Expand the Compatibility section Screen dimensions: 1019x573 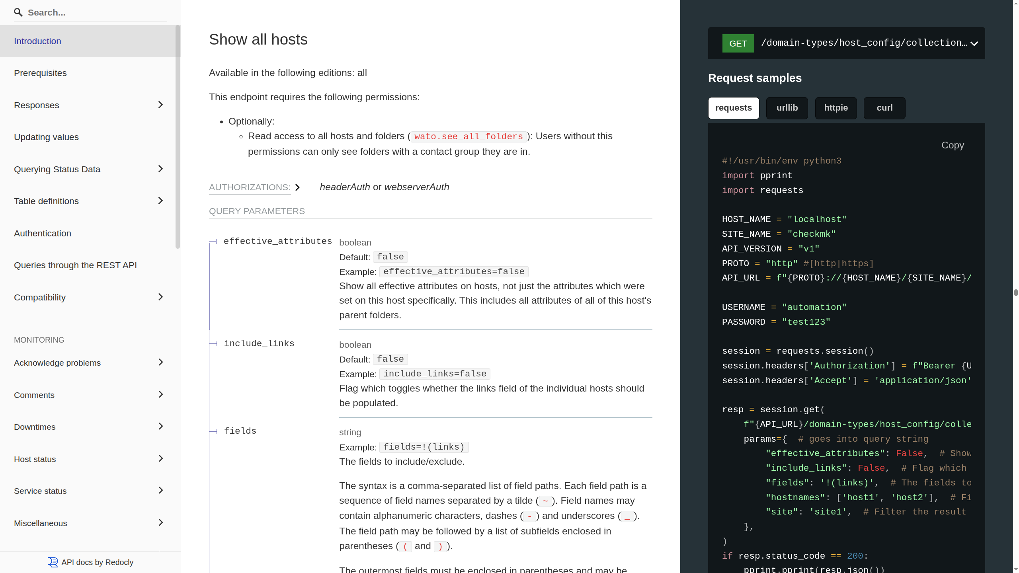[160, 297]
